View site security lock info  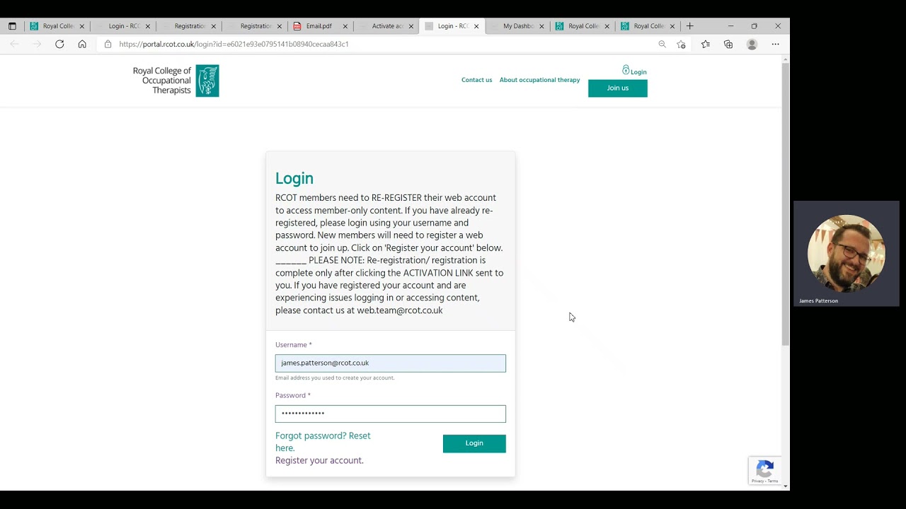tap(108, 44)
